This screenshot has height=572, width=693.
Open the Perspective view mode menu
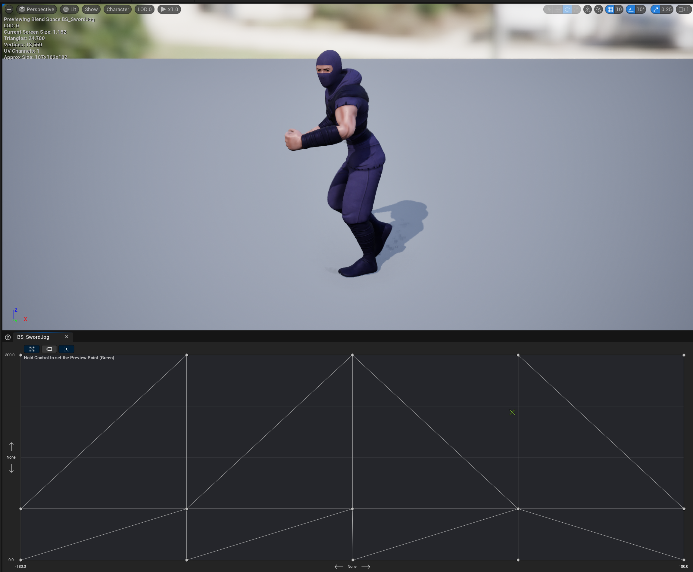(37, 9)
